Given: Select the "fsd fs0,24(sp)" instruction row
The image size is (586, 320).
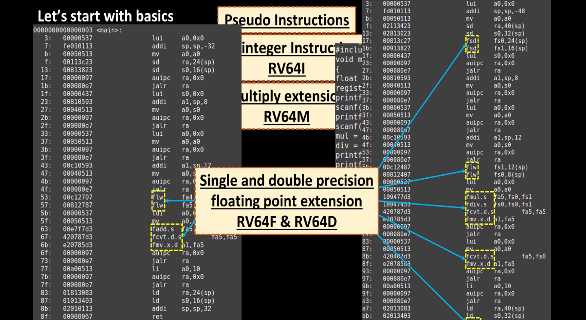Looking at the screenshot, I should point(445,41).
